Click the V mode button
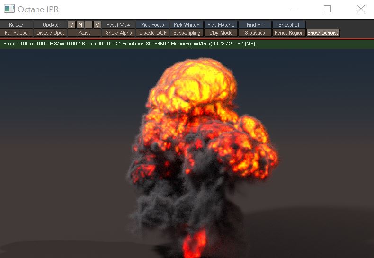 (x=97, y=25)
